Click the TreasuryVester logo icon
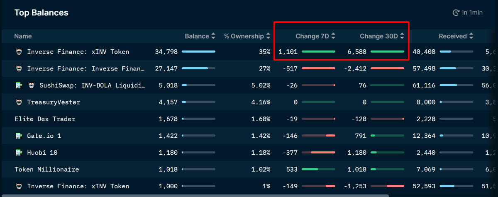 [x=19, y=102]
